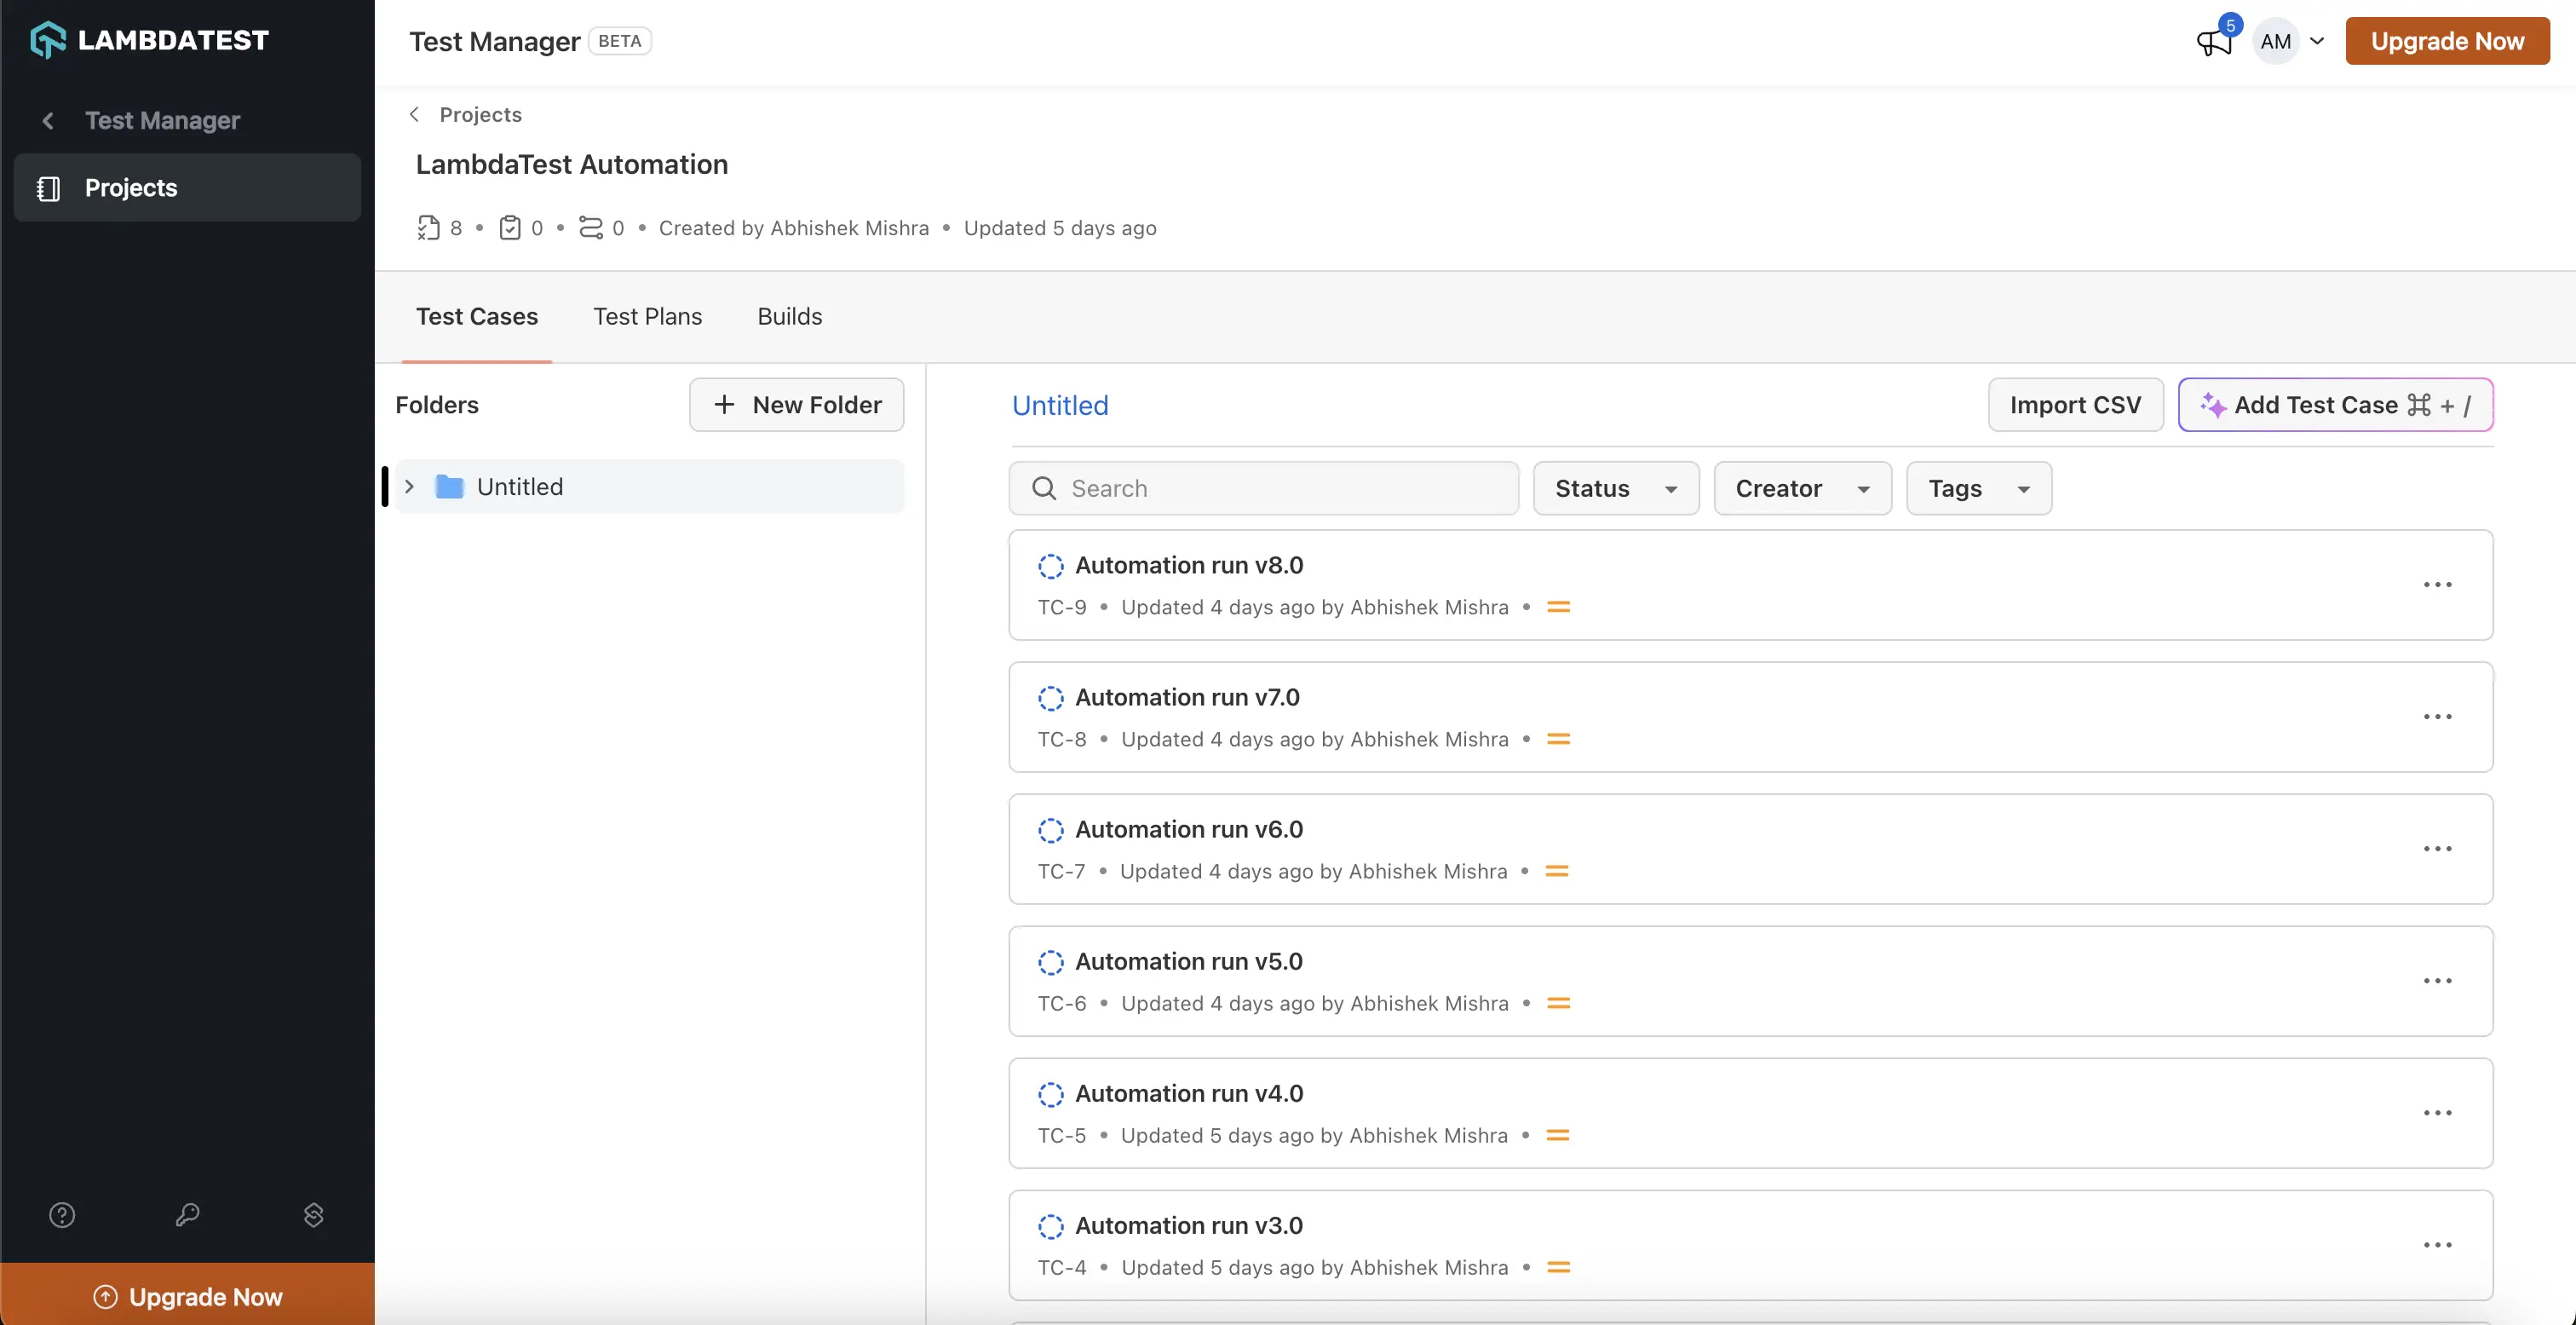Viewport: 2576px width, 1325px height.
Task: Click the priority icon on TC-6
Action: tap(1558, 1003)
